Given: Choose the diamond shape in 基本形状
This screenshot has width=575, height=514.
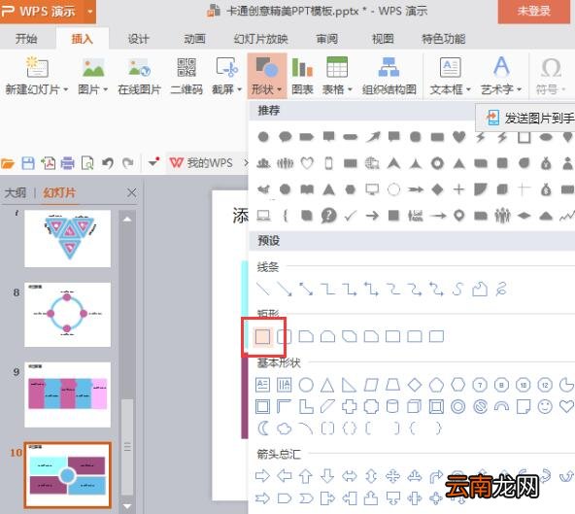Looking at the screenshot, I should pyautogui.click(x=415, y=385).
